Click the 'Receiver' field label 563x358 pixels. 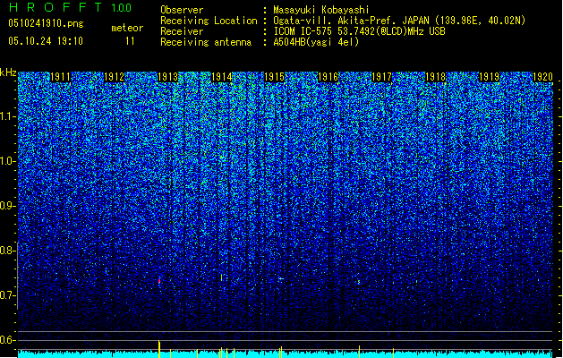[x=182, y=31]
